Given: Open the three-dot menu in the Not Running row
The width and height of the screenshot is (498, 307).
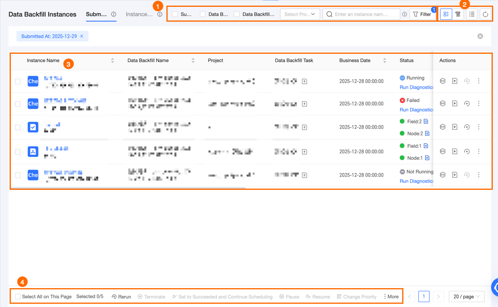Looking at the screenshot, I should pos(478,175).
